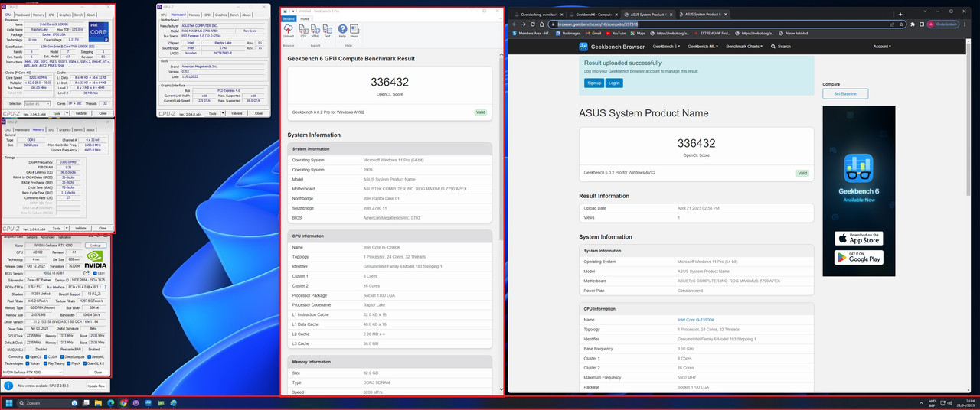
Task: Click the Bus Interface question mark in GPU-Z
Action: 106,287
